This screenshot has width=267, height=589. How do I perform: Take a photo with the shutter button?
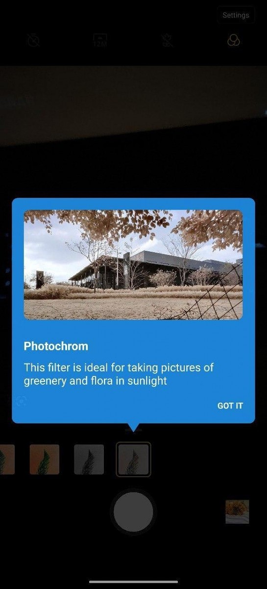(x=133, y=512)
